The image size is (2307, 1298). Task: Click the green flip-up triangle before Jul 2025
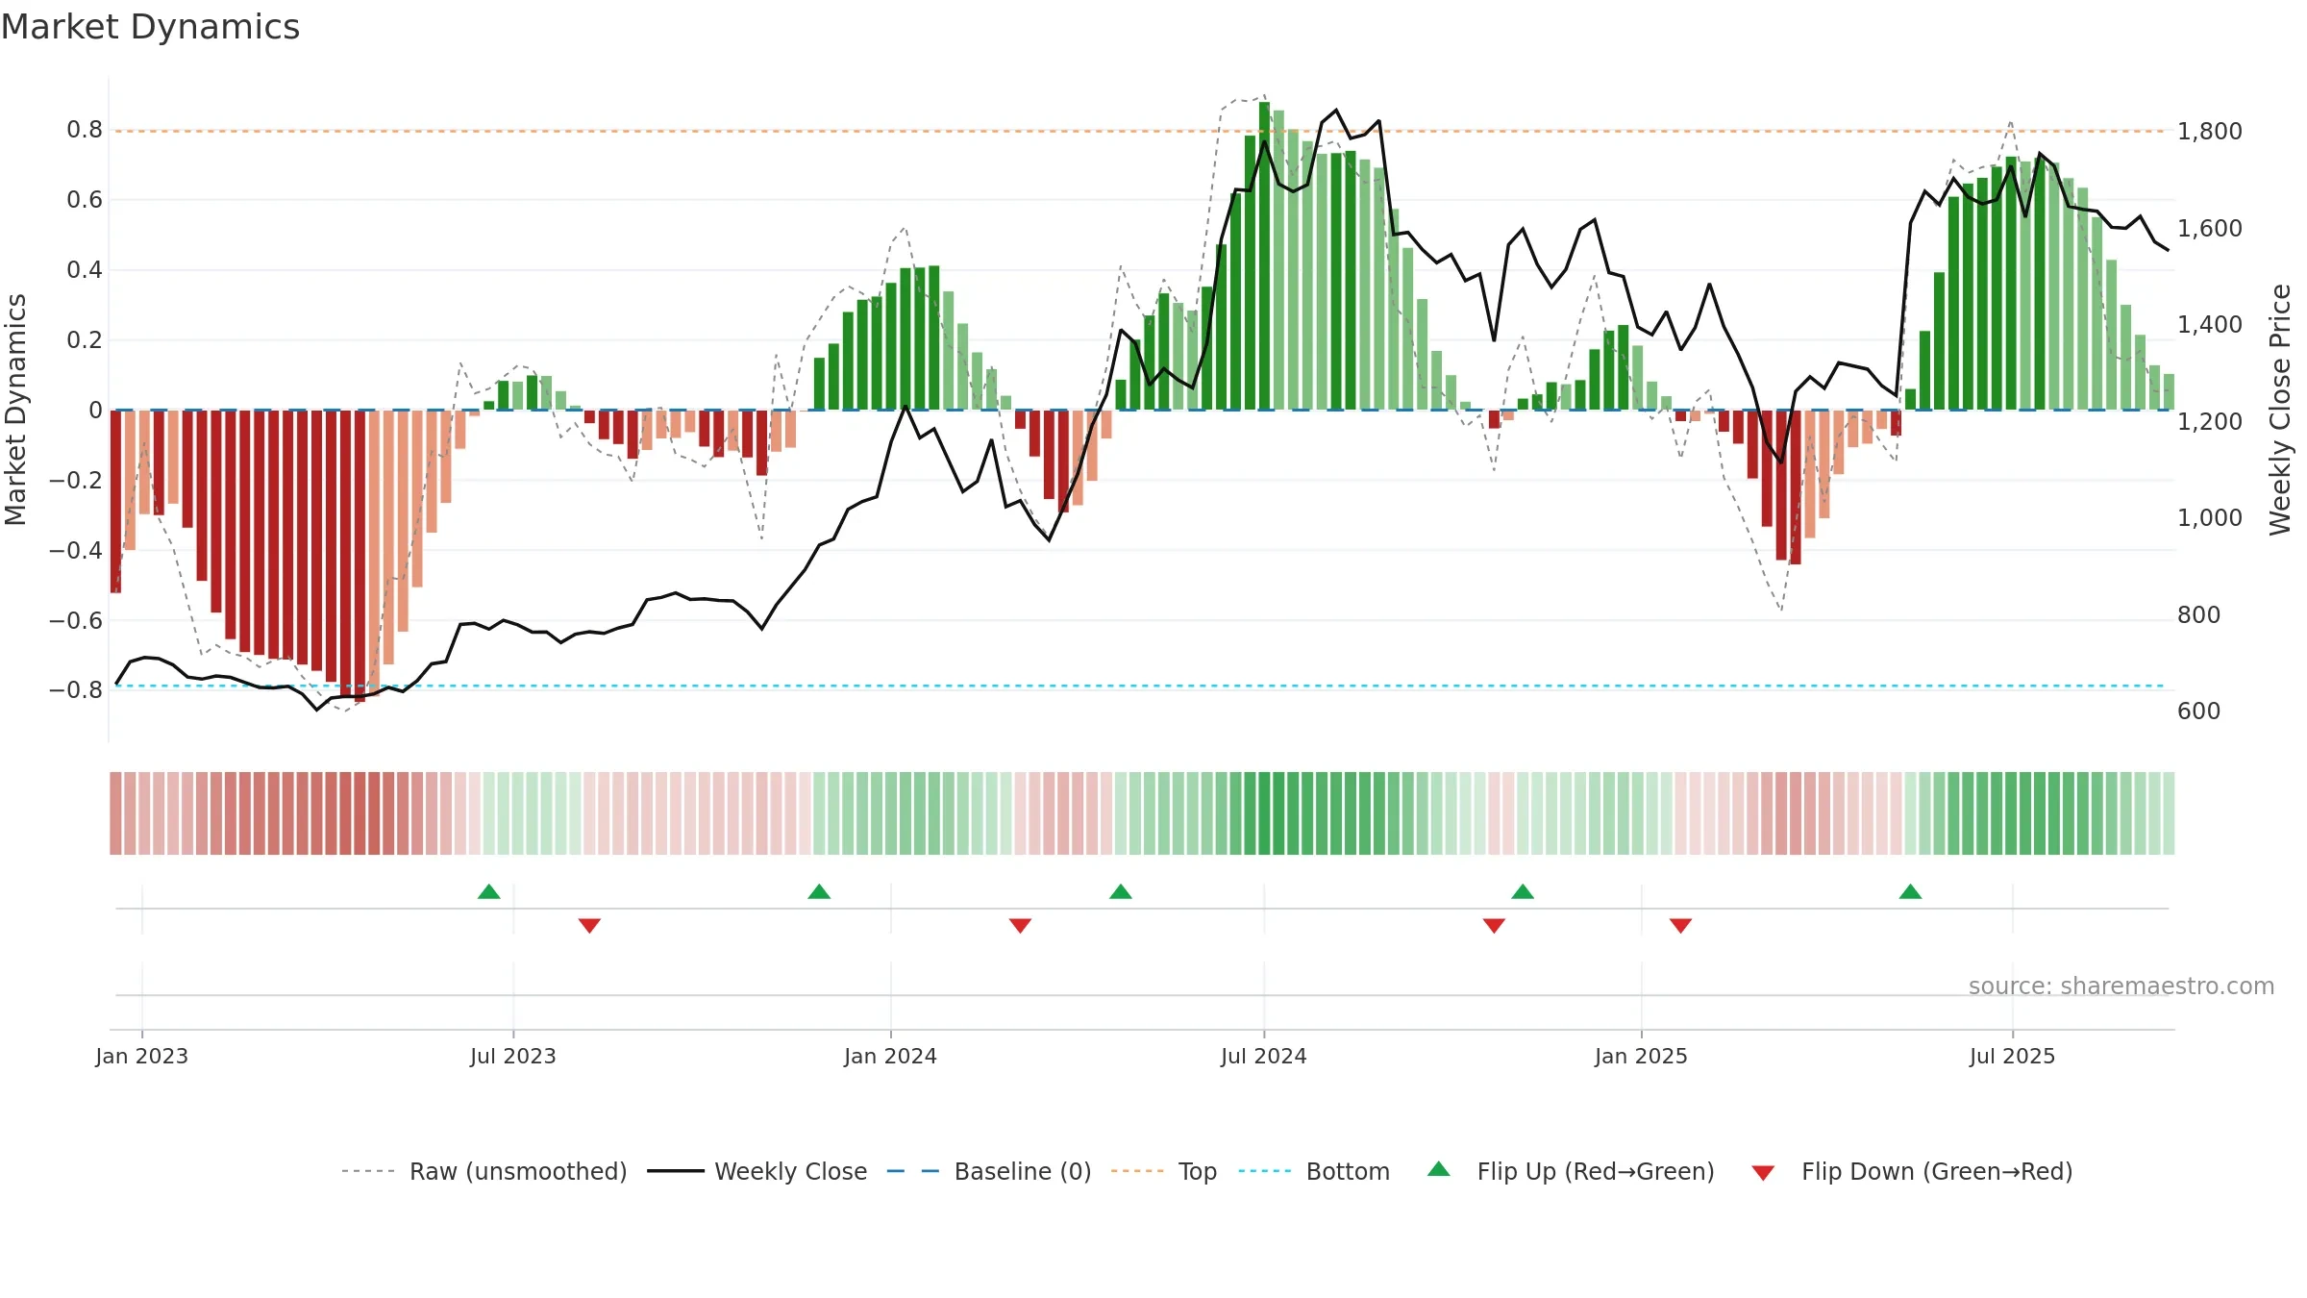click(x=1911, y=891)
